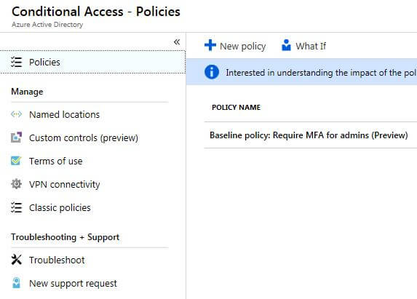This screenshot has width=417, height=299.
Task: Click the Classic policies list icon
Action: [16, 207]
